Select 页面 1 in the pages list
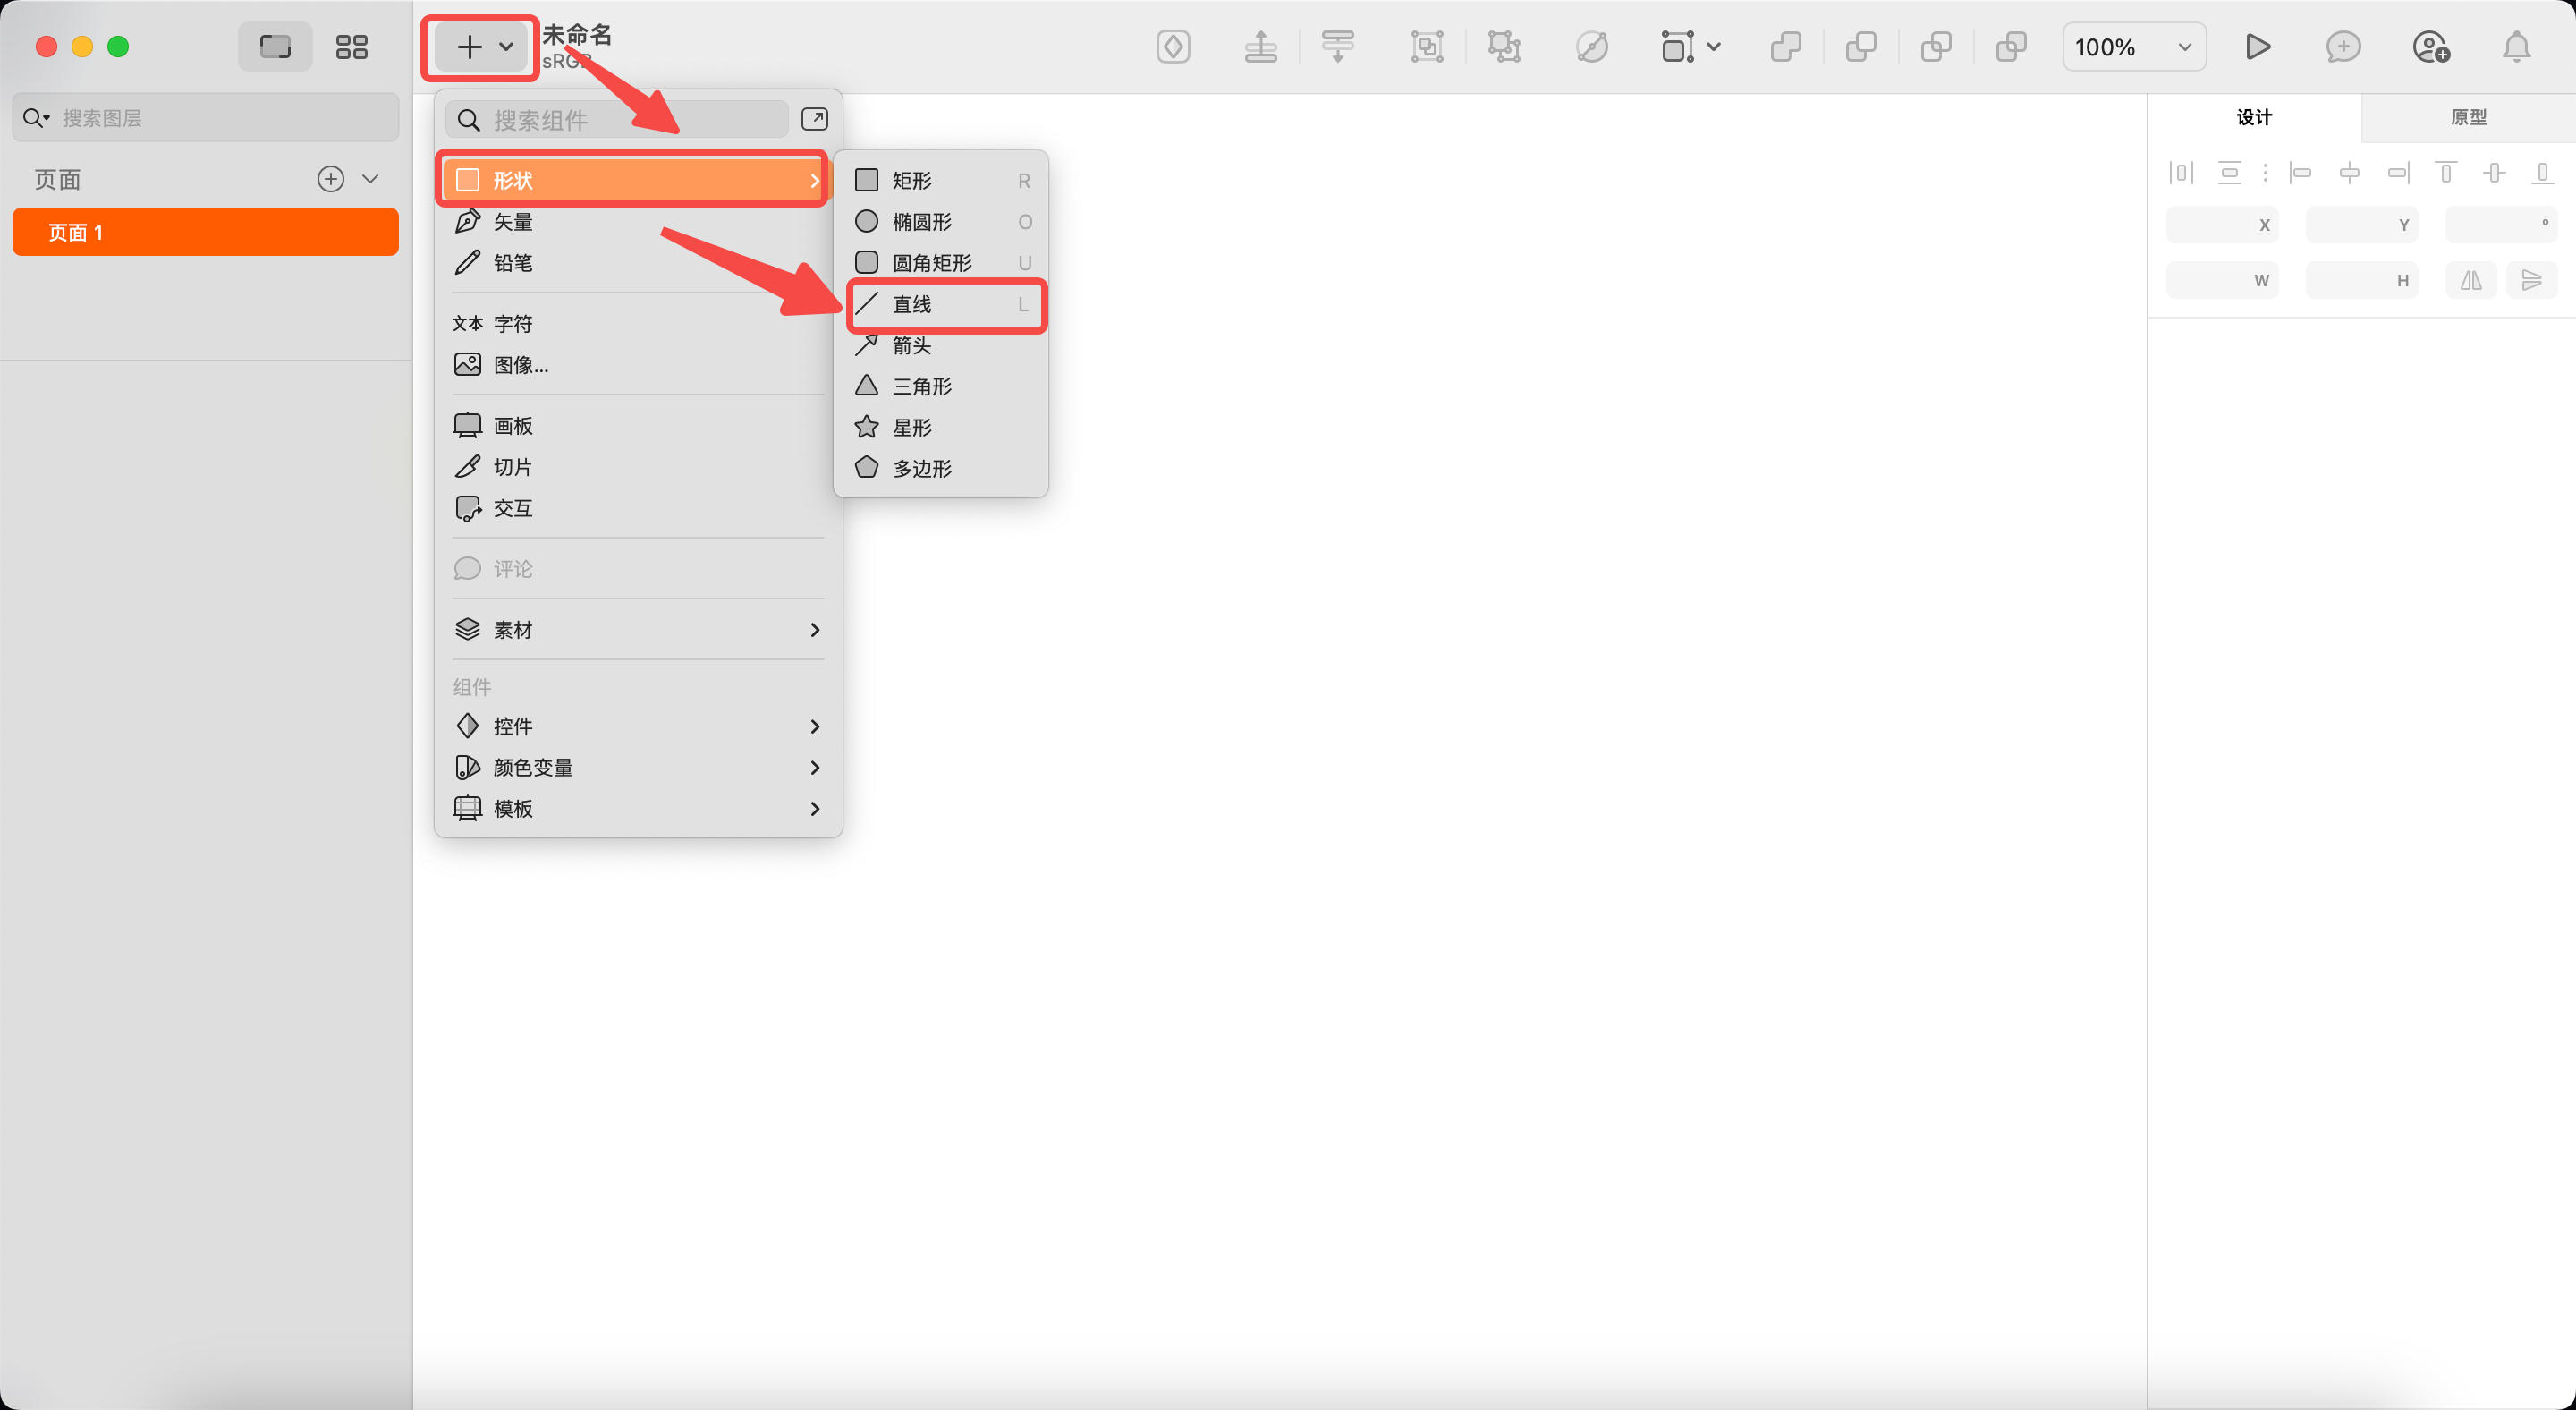 pyautogui.click(x=205, y=233)
